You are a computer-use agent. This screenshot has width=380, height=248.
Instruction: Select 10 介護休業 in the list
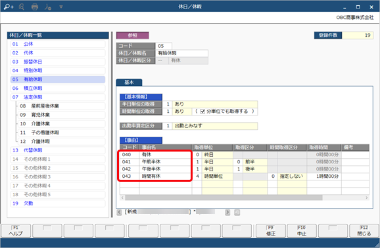[62, 123]
